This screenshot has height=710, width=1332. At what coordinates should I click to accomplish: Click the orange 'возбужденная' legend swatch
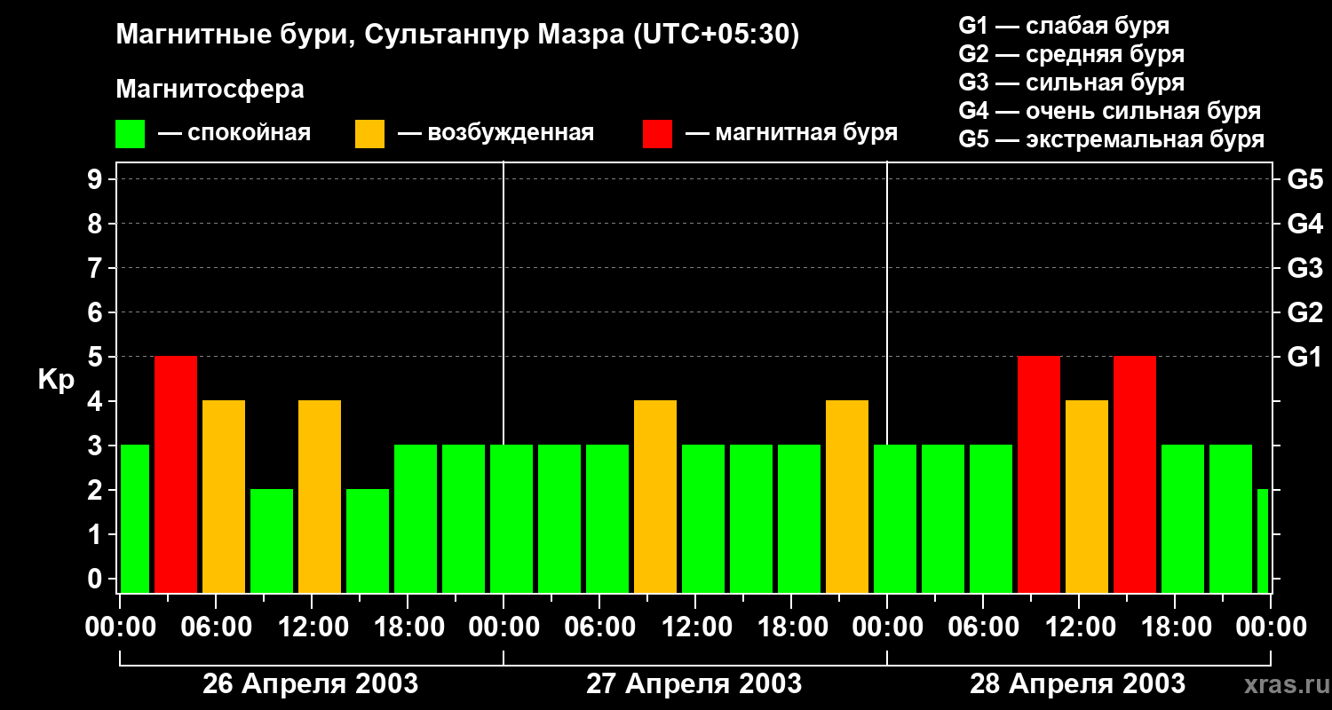coord(370,134)
